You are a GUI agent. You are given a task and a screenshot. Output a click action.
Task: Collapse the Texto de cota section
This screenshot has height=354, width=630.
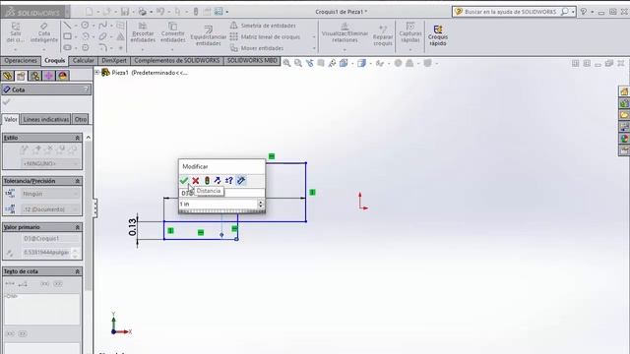click(78, 271)
